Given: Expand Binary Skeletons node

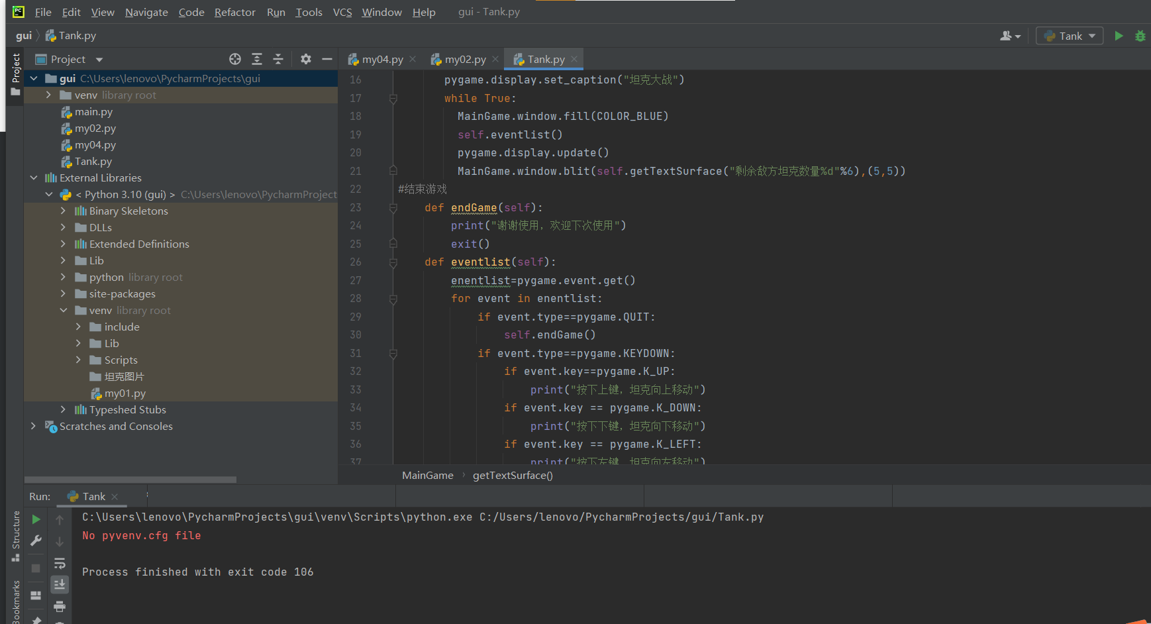Looking at the screenshot, I should (63, 211).
